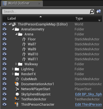Screen dimensions: 103x109
Task: Click the ThirdPersonCharacter actor icon
Action: pyautogui.click(x=17, y=105)
